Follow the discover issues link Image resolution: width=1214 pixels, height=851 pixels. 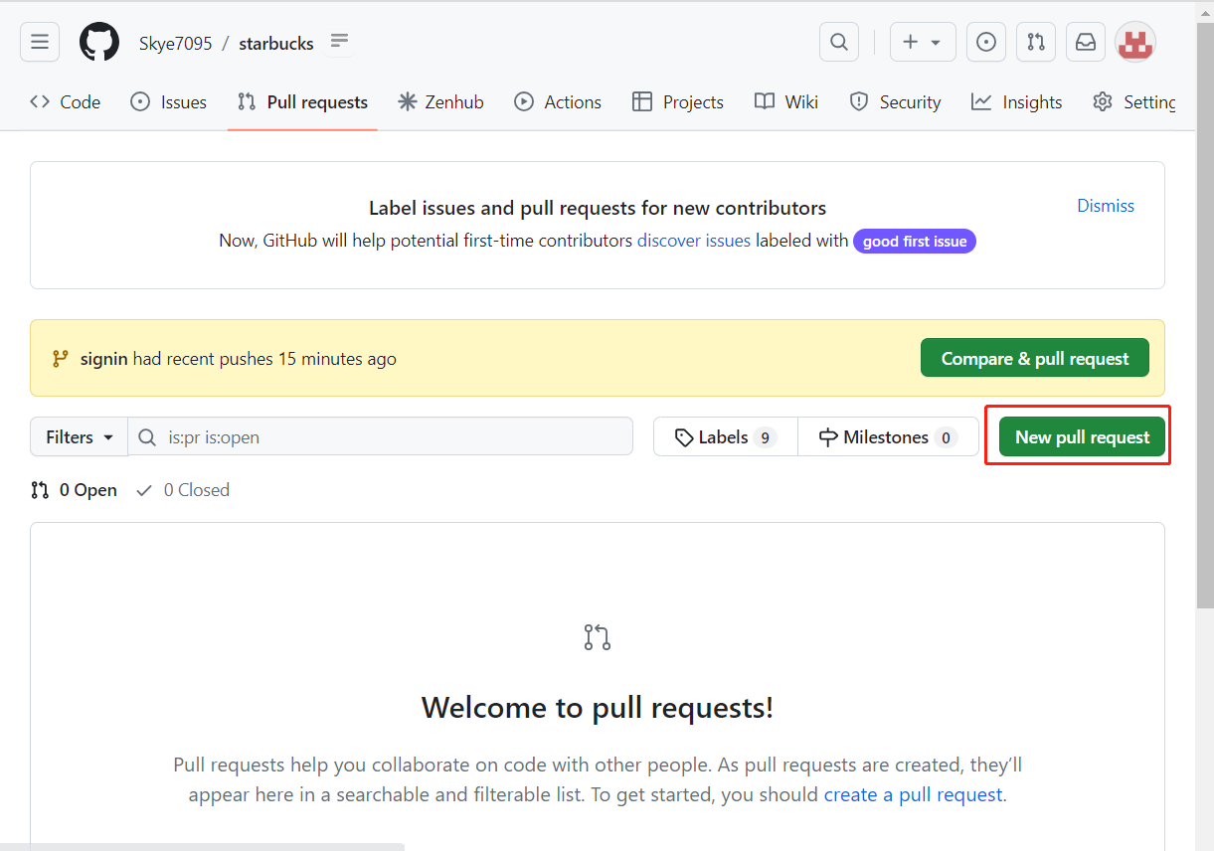[694, 241]
